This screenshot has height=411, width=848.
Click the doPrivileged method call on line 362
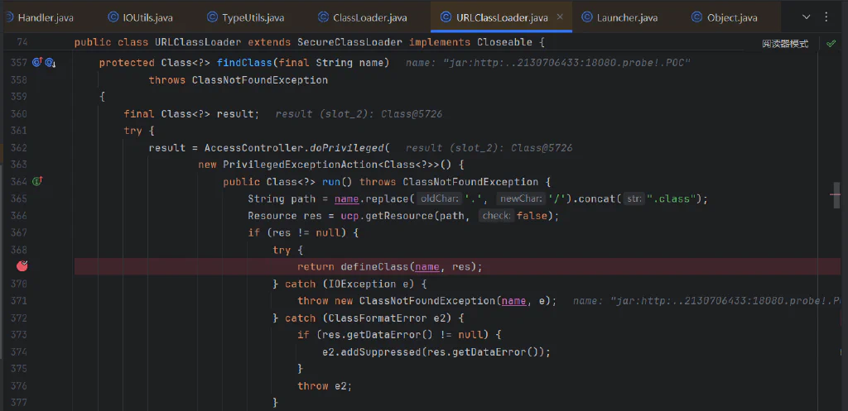pyautogui.click(x=349, y=148)
